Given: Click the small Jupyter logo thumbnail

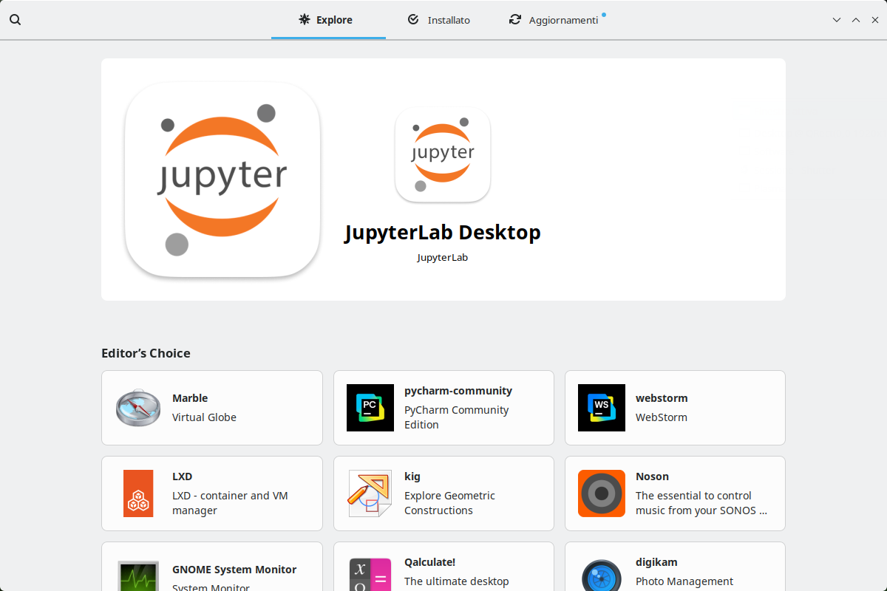Looking at the screenshot, I should (x=443, y=154).
